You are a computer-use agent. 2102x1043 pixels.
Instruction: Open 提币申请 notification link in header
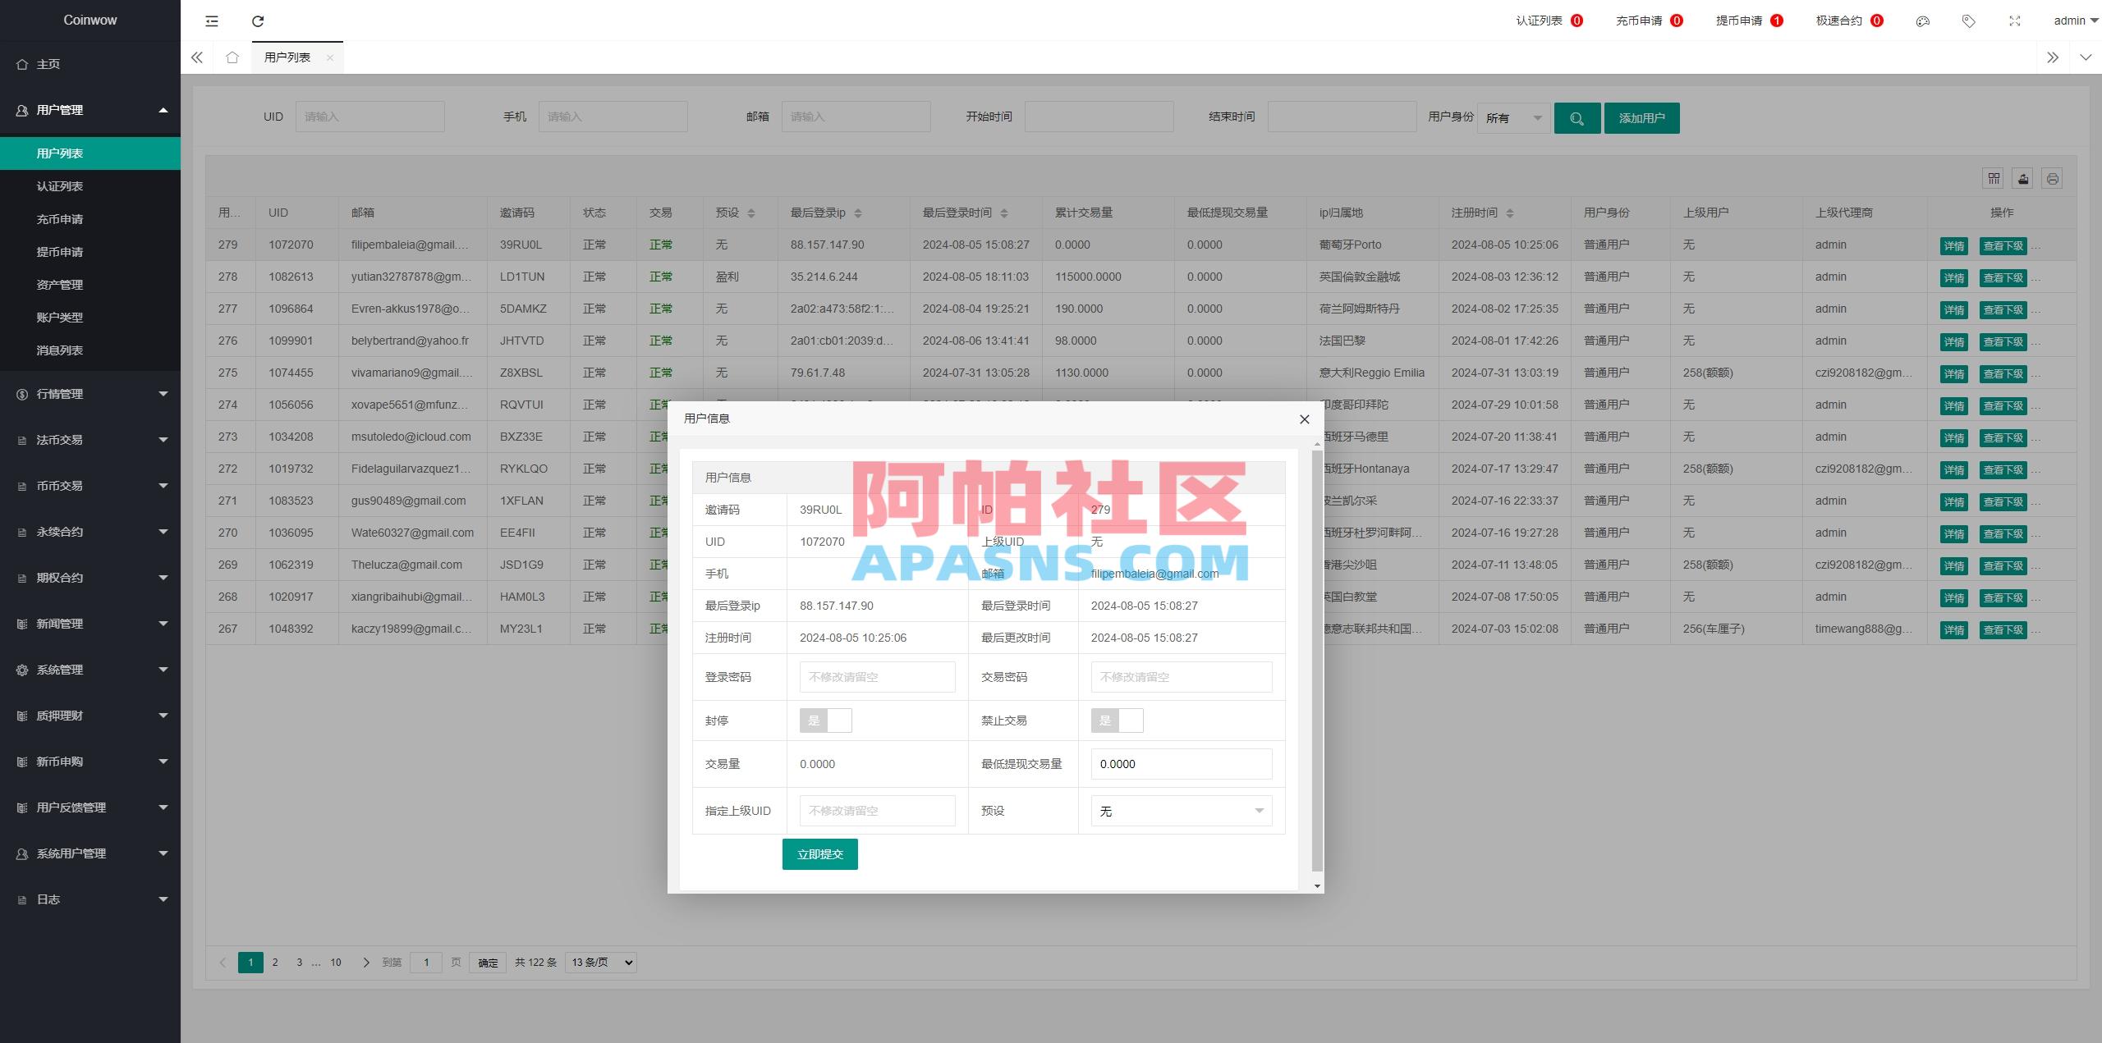point(1749,21)
